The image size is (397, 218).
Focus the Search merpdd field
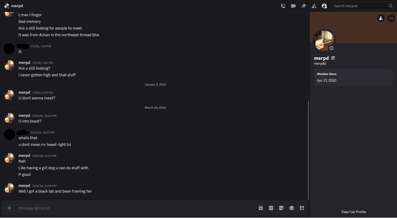pyautogui.click(x=363, y=6)
